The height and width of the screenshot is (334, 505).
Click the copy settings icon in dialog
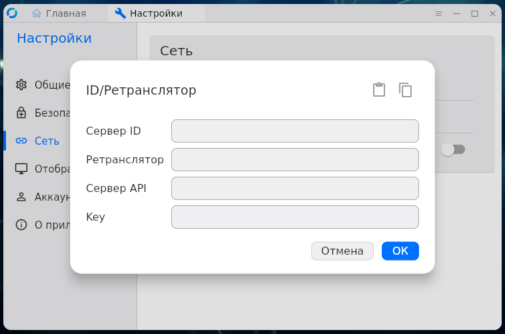tap(406, 90)
